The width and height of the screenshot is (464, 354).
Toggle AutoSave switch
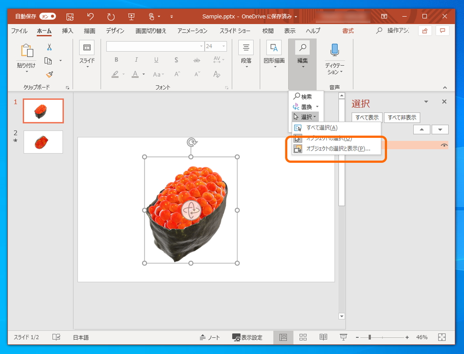click(x=48, y=16)
